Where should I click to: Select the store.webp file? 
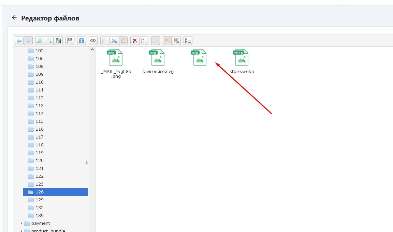[x=242, y=61]
